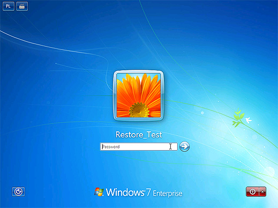Click the Windows 7 branding text
The height and width of the screenshot is (208, 278).
[129, 192]
